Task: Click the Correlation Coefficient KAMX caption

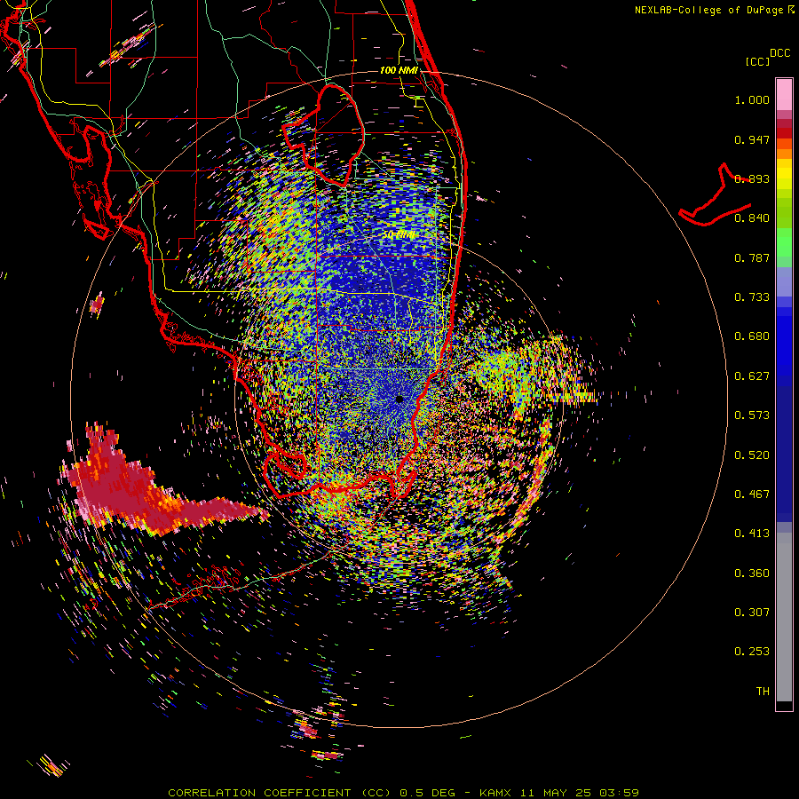Action: pyautogui.click(x=403, y=793)
